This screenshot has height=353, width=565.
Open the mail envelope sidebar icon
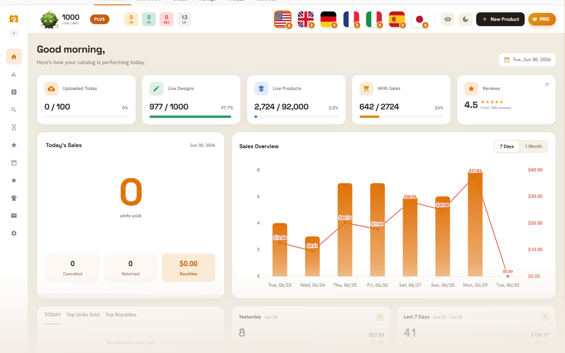tap(14, 216)
